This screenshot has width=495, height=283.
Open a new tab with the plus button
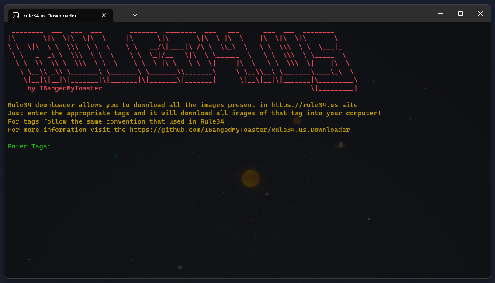122,15
